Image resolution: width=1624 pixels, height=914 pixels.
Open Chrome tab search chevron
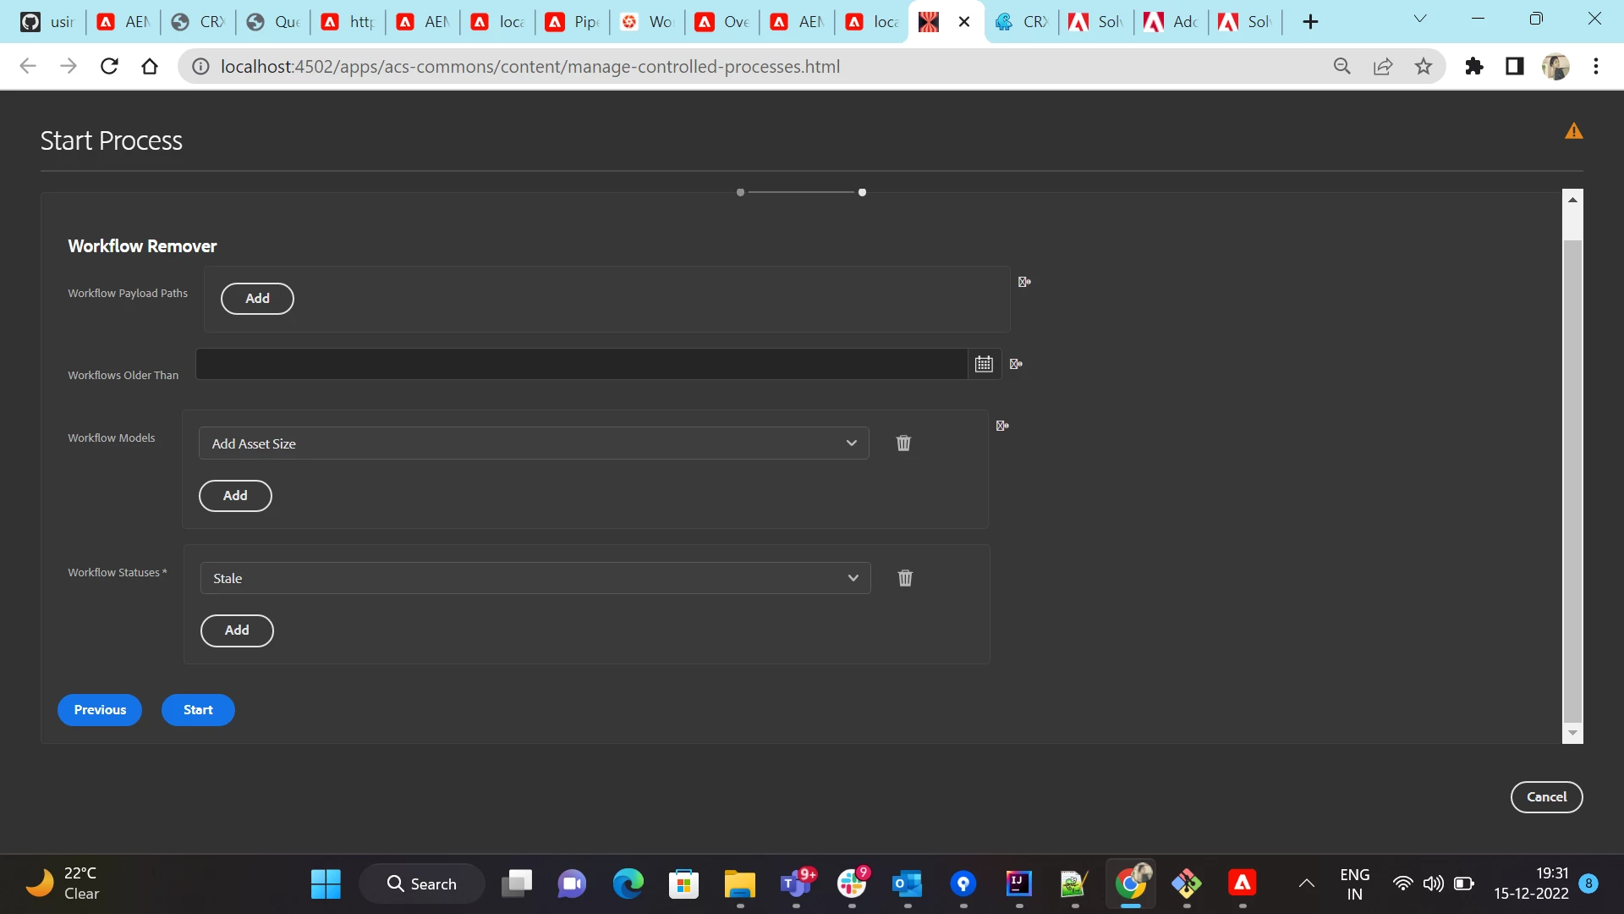(1420, 19)
